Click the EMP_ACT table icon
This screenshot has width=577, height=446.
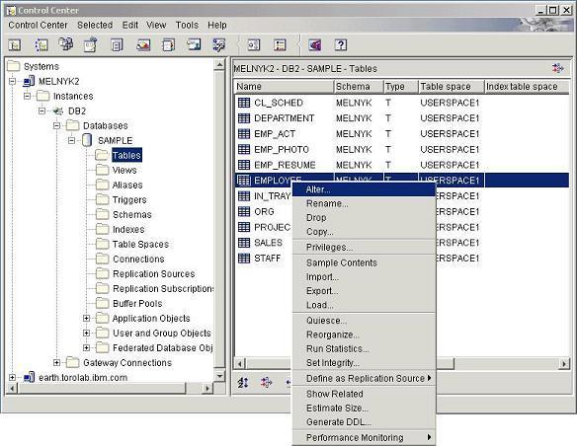point(244,134)
